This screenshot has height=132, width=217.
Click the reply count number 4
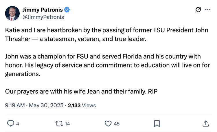[18, 124]
